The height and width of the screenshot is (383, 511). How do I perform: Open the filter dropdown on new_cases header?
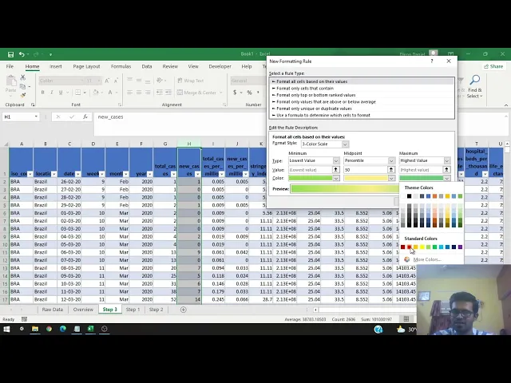(197, 174)
